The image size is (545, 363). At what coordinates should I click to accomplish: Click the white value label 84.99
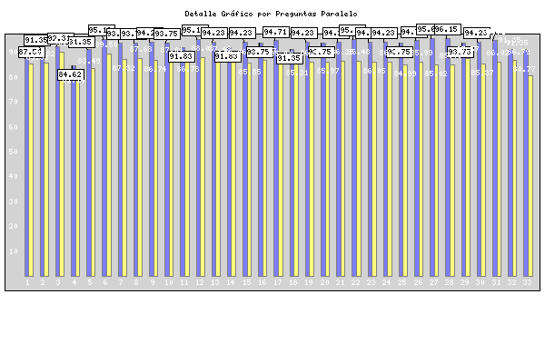(405, 74)
